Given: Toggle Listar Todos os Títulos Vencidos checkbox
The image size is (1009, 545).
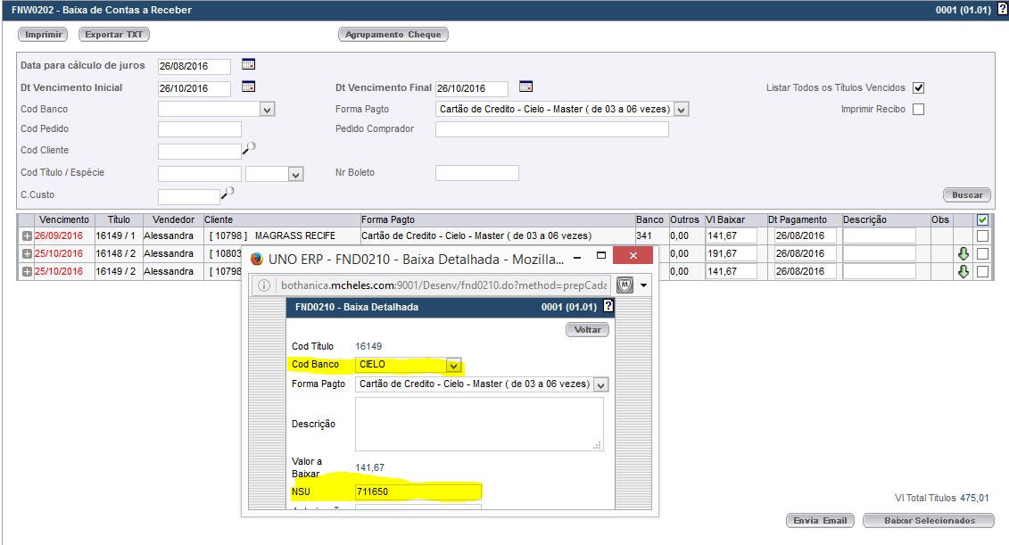Looking at the screenshot, I should [x=919, y=87].
